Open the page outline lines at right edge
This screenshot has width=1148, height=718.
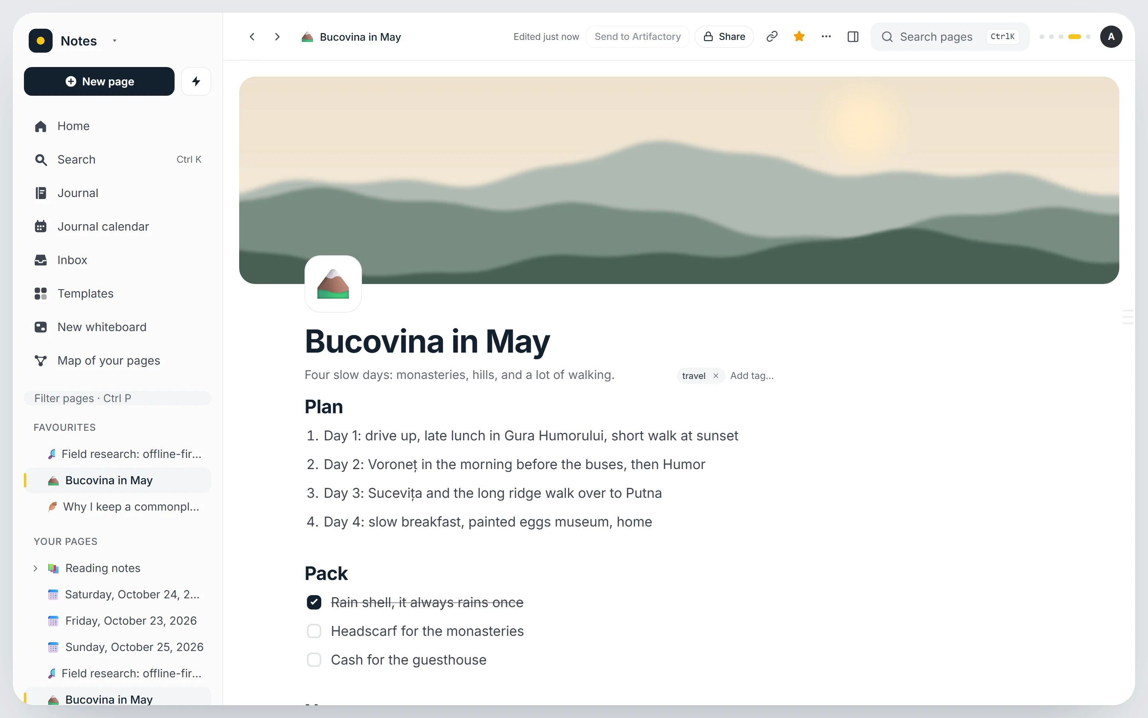point(1128,317)
